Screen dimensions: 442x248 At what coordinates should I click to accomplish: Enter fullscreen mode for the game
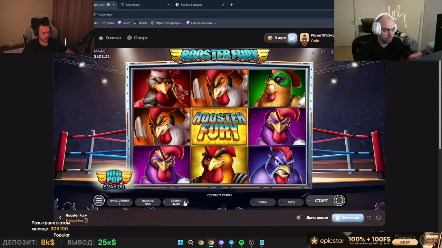point(332,52)
